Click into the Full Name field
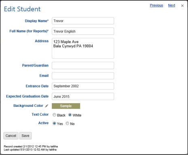This screenshot has height=155, width=188. click(x=83, y=31)
